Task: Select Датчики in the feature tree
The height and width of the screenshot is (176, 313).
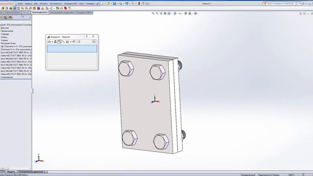Action: coord(5,28)
